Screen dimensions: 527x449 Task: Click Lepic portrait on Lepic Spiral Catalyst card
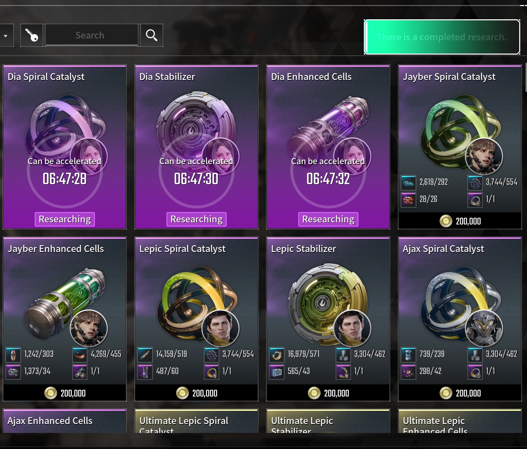[220, 329]
